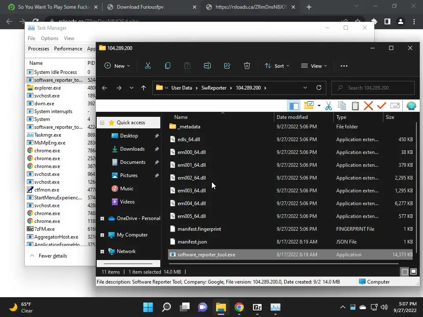Select the _metadata folder
This screenshot has height=317, width=423.
(x=189, y=127)
